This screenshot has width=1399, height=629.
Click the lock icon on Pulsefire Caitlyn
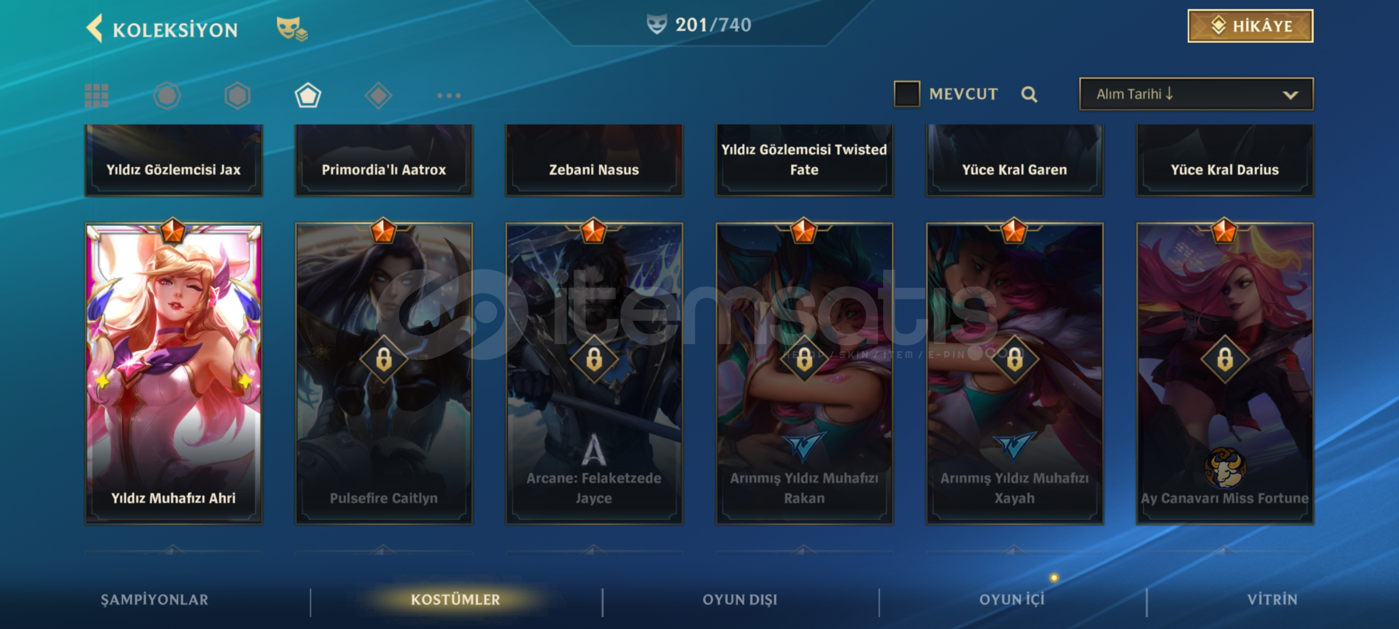click(x=384, y=359)
